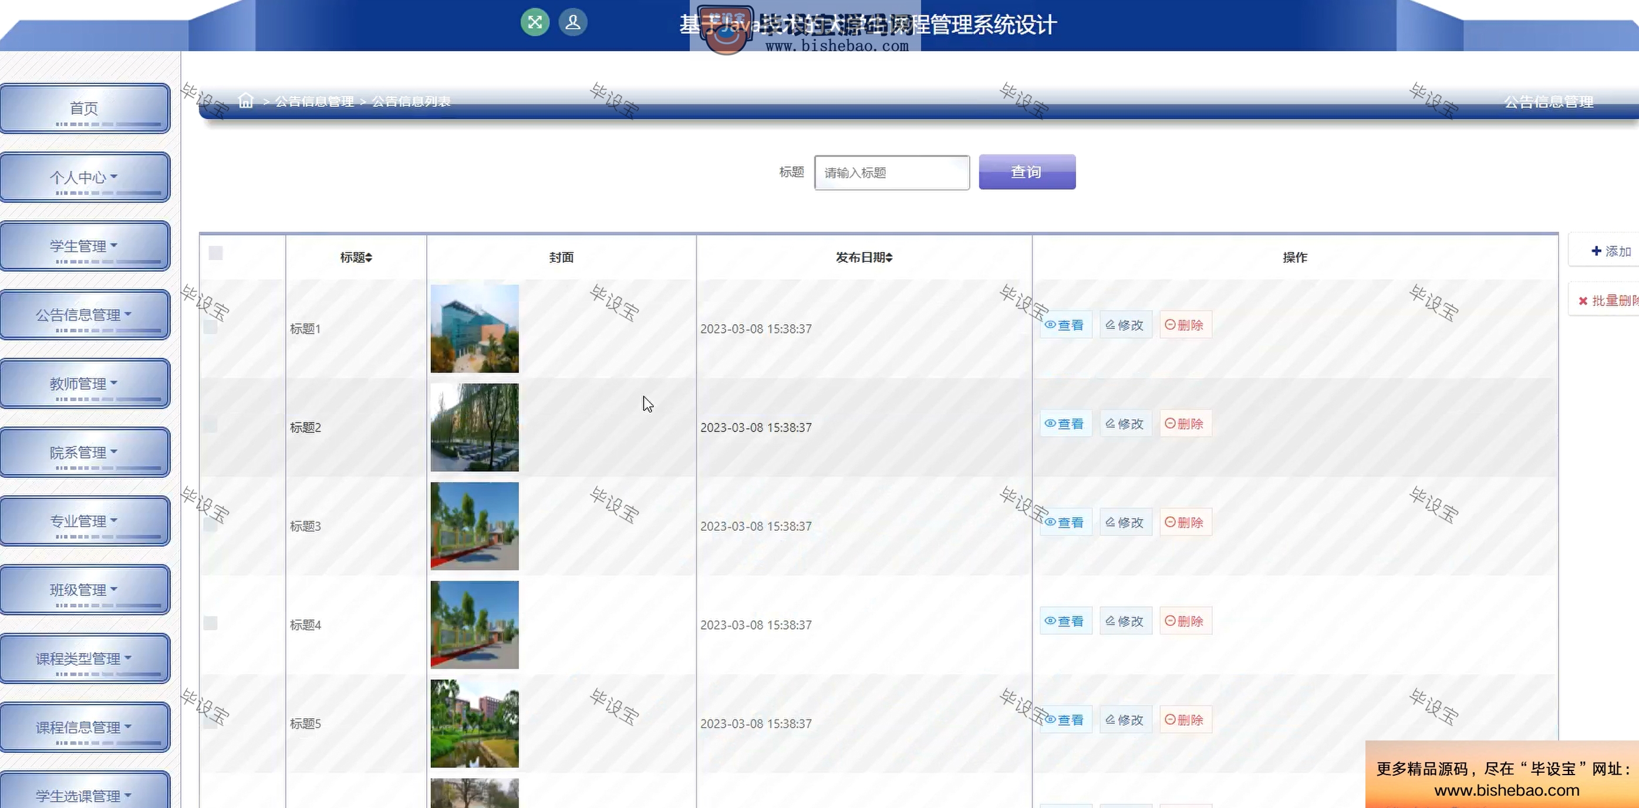1639x808 pixels.
Task: Edit the 标题1 row with 修改
Action: point(1125,325)
